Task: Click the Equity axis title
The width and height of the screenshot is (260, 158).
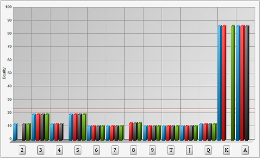Action: 4,73
